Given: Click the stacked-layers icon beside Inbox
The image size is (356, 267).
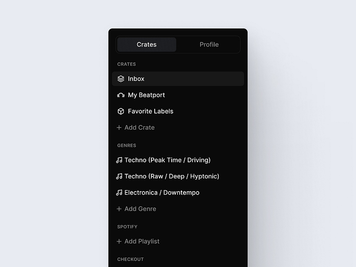Looking at the screenshot, I should pos(120,78).
